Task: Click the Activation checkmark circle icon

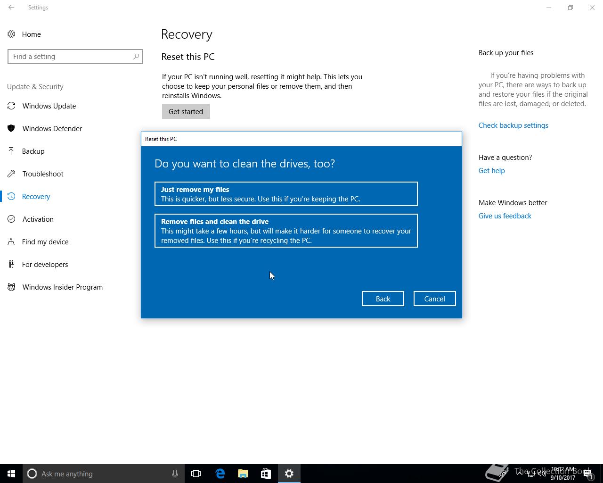Action: click(11, 219)
